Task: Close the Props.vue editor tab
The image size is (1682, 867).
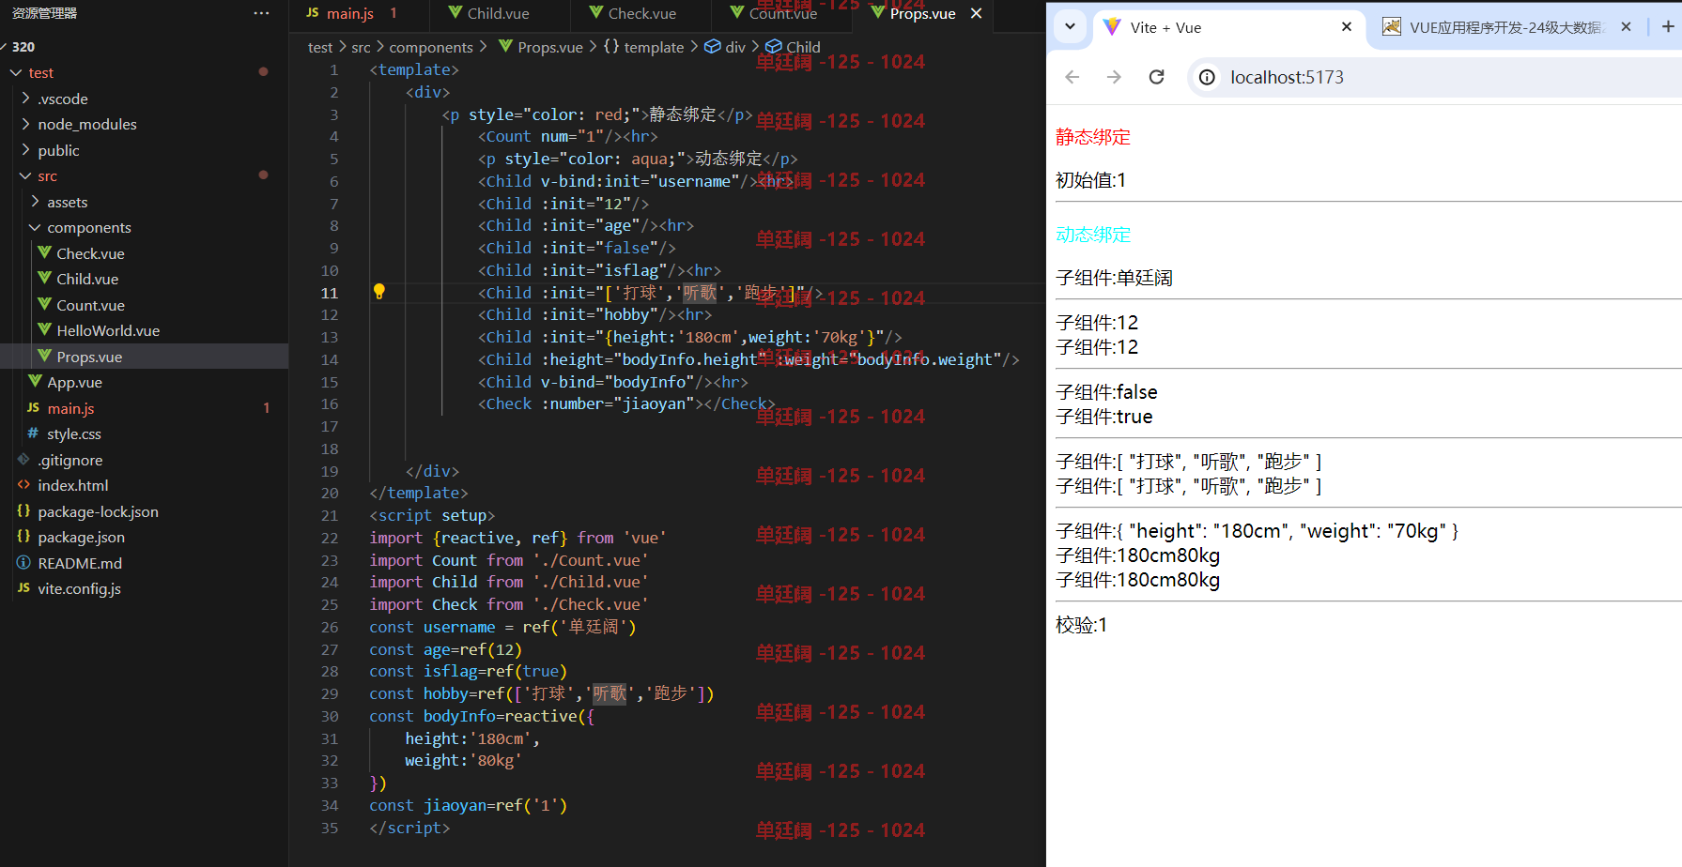Action: (x=977, y=13)
